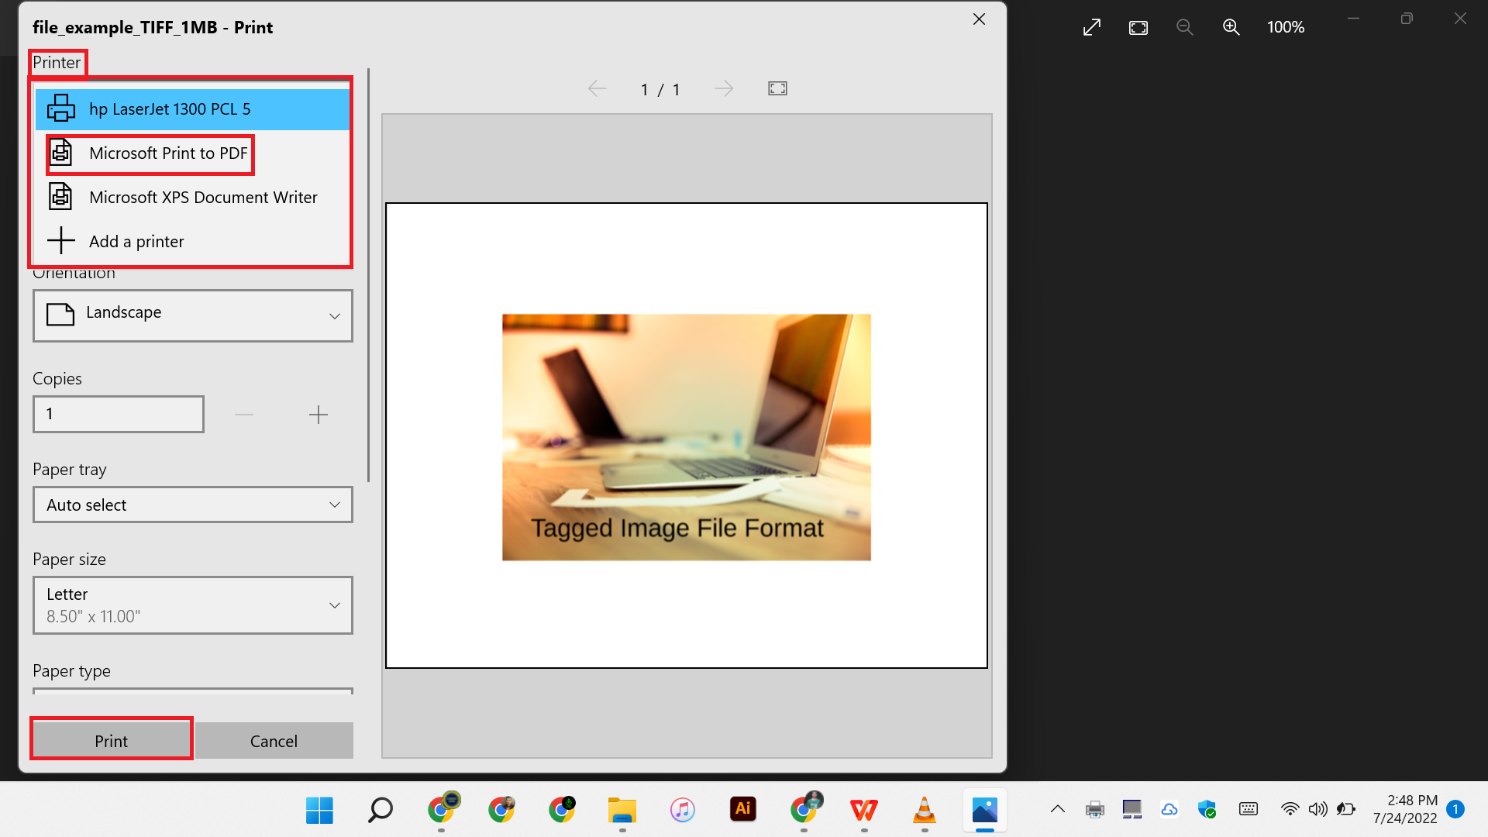Viewport: 1488px width, 837px height.
Task: Zoom out of the print preview
Action: [1184, 26]
